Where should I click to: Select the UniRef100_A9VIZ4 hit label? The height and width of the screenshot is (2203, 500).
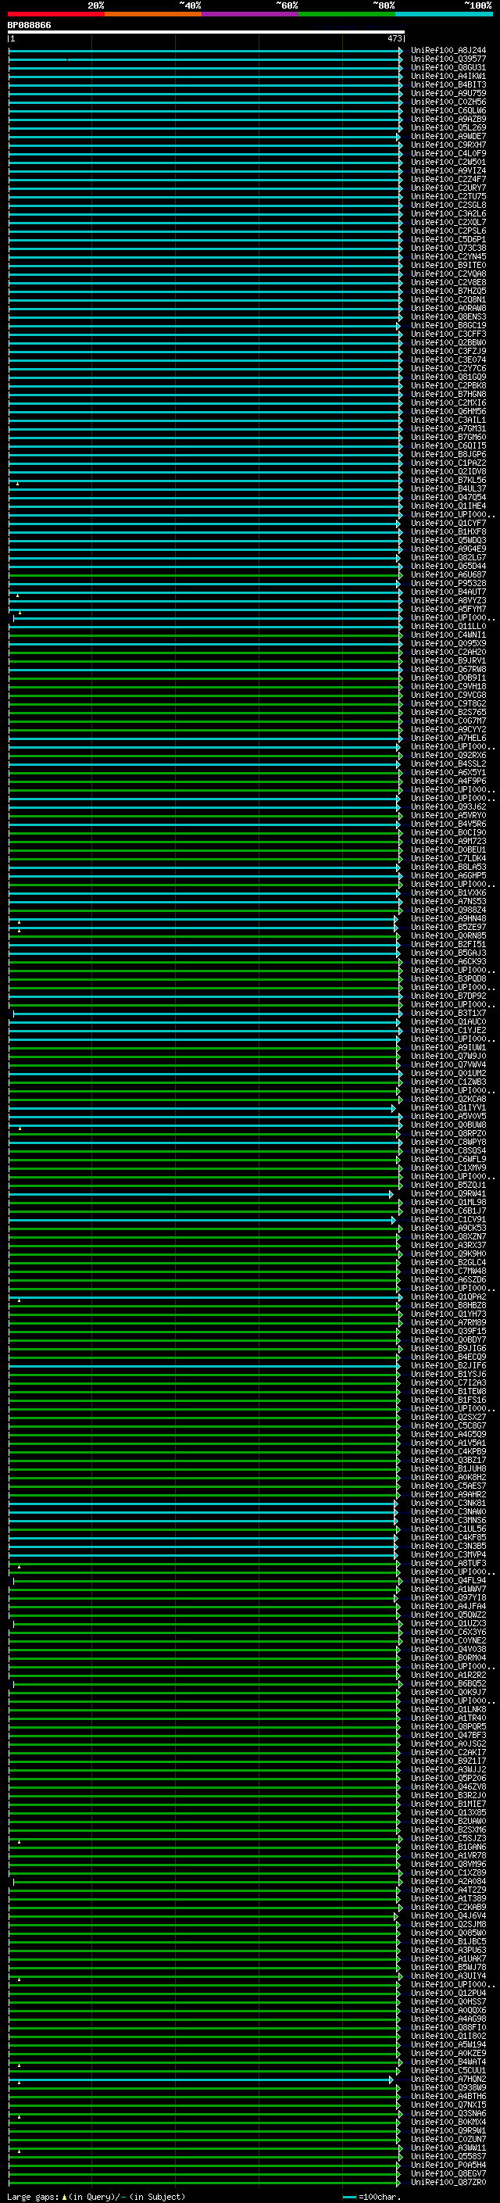pyautogui.click(x=448, y=170)
